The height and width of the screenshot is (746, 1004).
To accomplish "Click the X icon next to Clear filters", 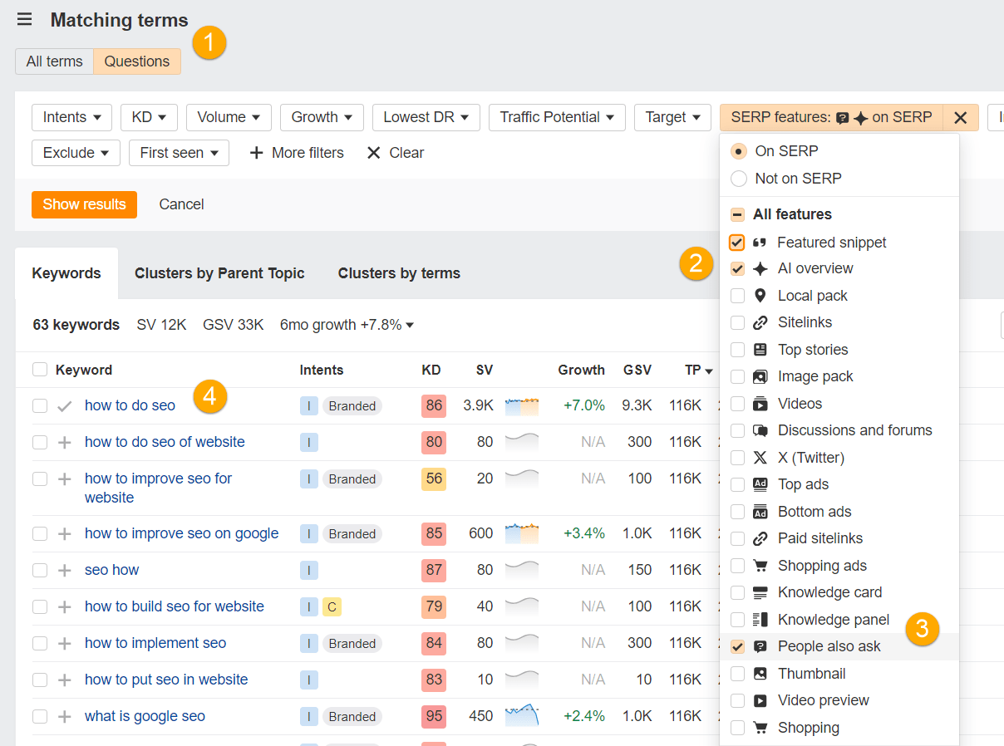I will click(x=373, y=153).
